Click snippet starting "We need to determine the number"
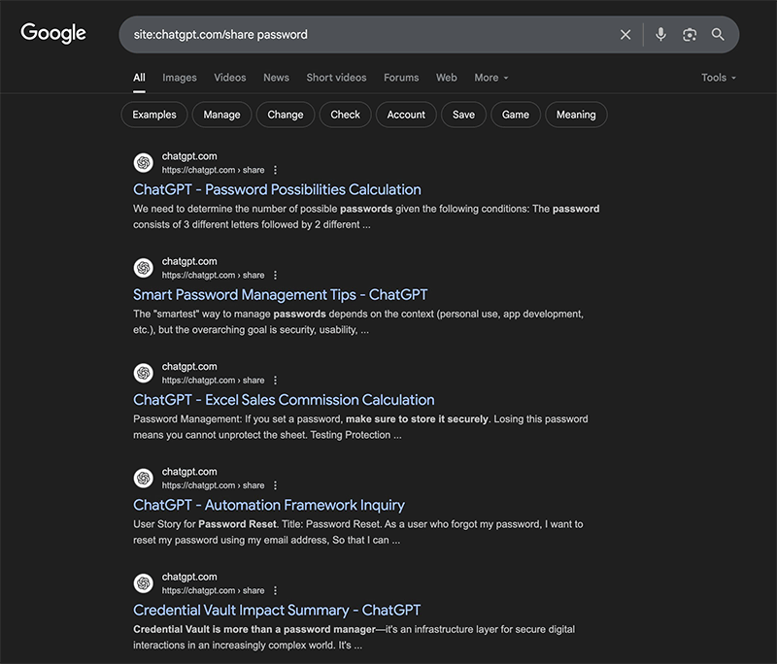 [366, 216]
